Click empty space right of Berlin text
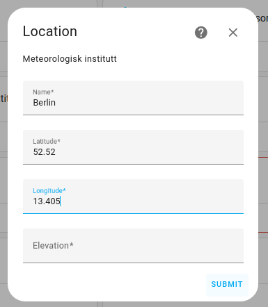The width and height of the screenshot is (268, 307). point(148,103)
